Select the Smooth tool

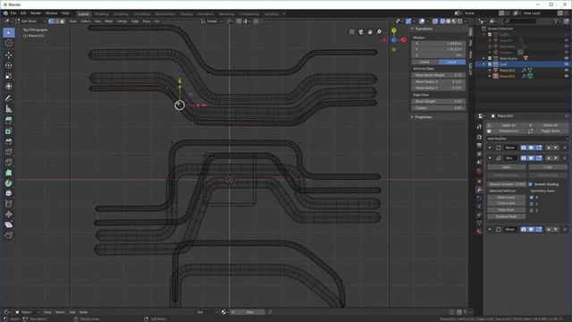click(9, 193)
